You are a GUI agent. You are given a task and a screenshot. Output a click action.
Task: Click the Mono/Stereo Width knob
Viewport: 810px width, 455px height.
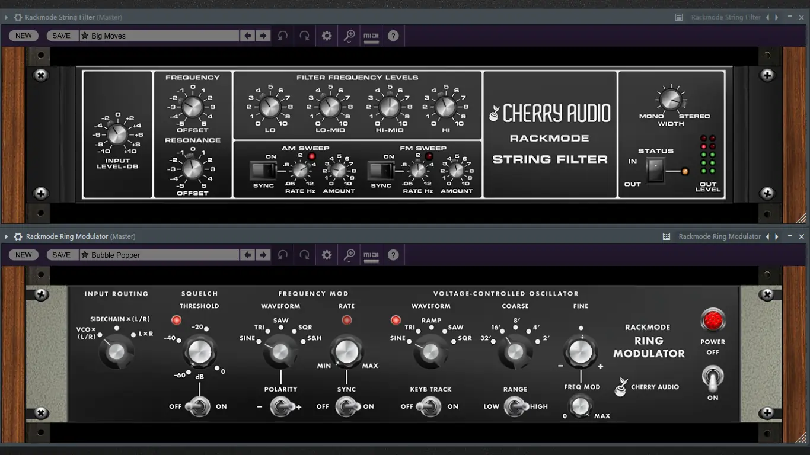coord(670,99)
